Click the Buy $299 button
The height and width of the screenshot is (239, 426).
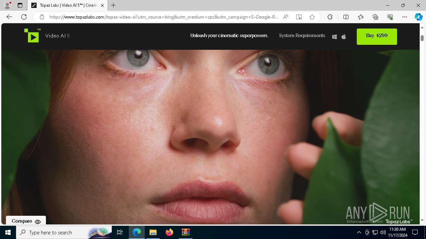pos(377,37)
